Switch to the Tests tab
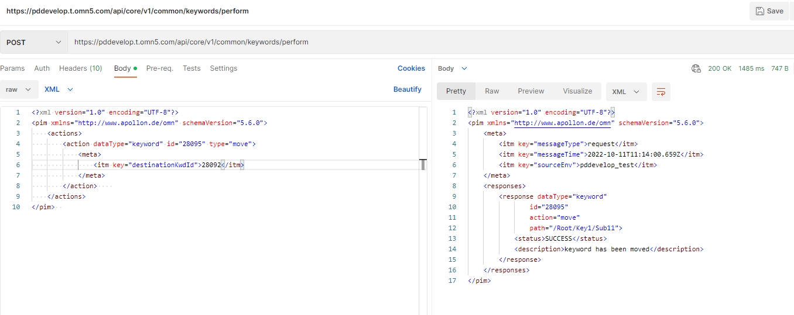Image resolution: width=794 pixels, height=315 pixels. (x=191, y=68)
